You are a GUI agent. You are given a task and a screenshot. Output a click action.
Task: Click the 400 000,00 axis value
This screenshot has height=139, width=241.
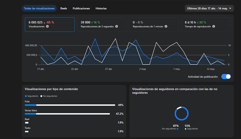[x=31, y=45]
